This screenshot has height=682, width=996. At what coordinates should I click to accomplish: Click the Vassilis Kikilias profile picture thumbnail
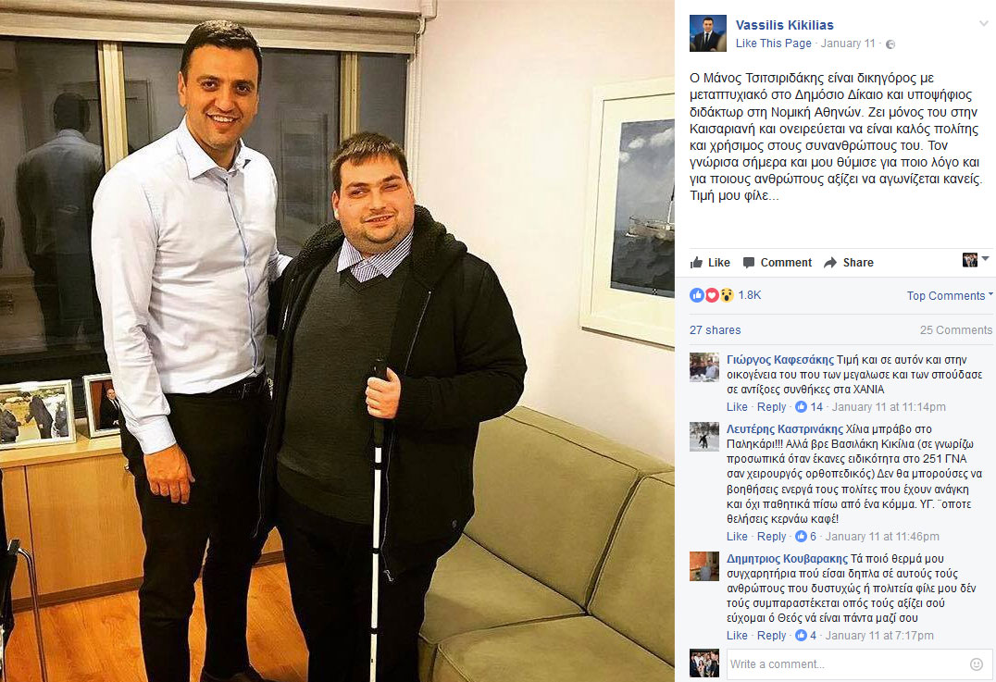pos(707,33)
